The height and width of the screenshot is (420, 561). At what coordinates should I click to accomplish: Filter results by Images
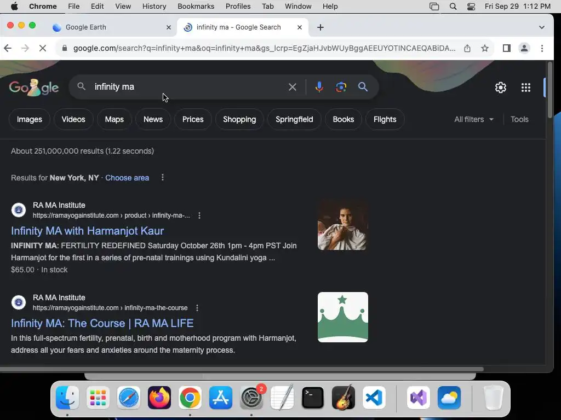click(30, 119)
